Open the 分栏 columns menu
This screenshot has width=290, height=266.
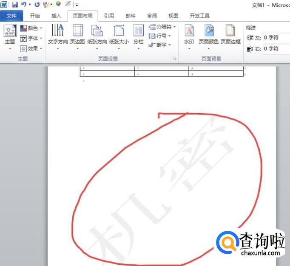pos(139,36)
